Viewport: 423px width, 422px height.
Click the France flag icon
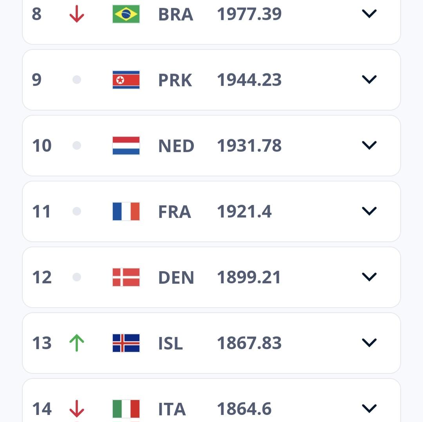(x=126, y=212)
